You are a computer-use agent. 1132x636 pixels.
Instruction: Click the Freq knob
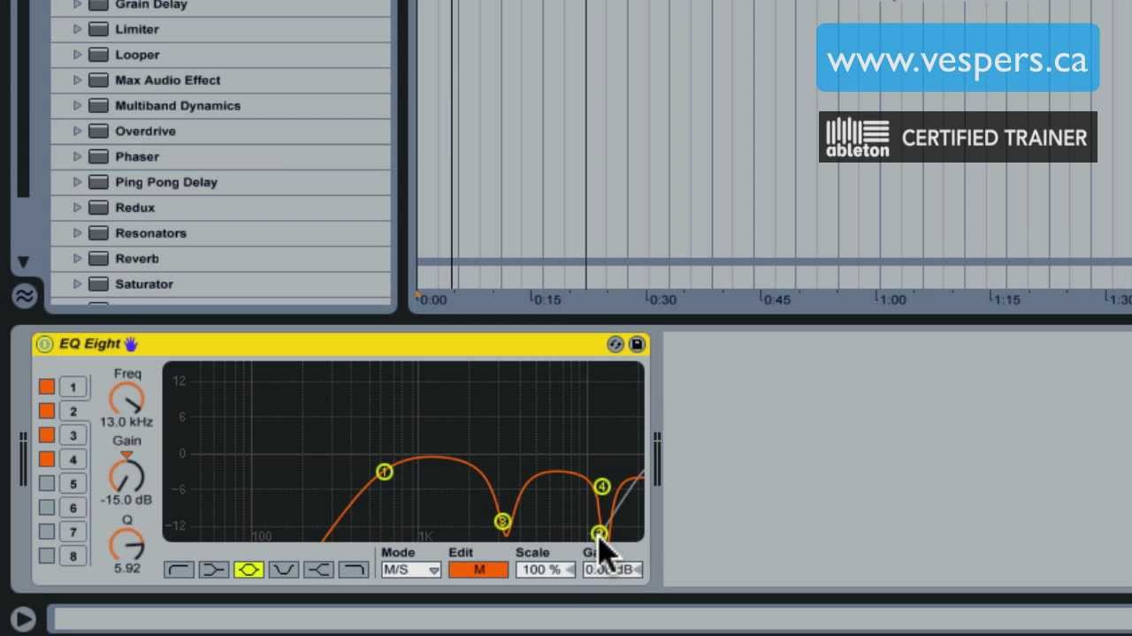click(126, 398)
